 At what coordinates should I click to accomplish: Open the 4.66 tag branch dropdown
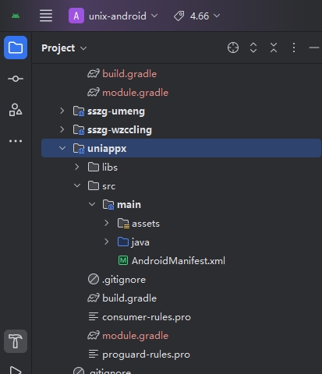click(x=197, y=16)
